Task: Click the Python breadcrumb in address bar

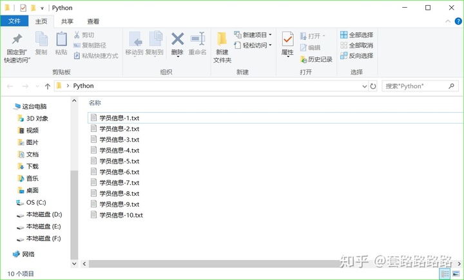Action: click(83, 86)
